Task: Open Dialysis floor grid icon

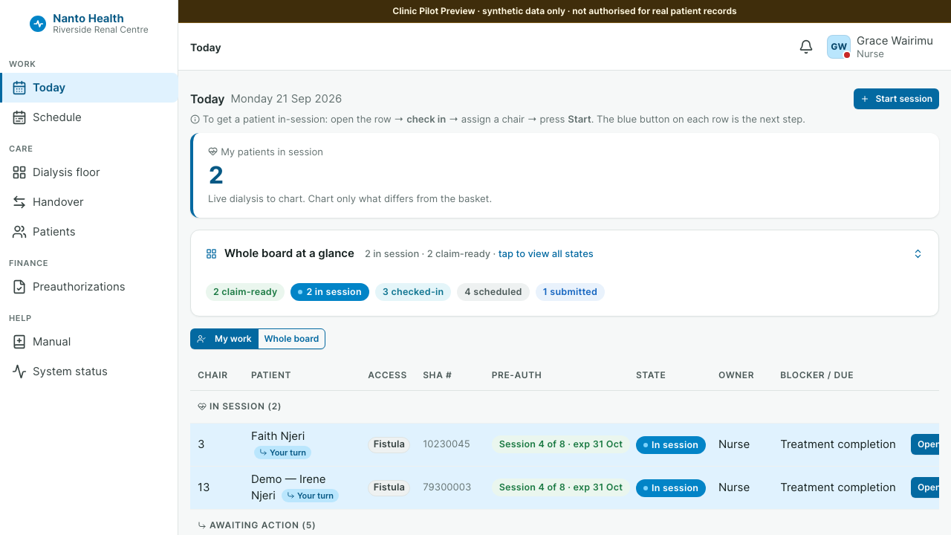Action: point(19,172)
